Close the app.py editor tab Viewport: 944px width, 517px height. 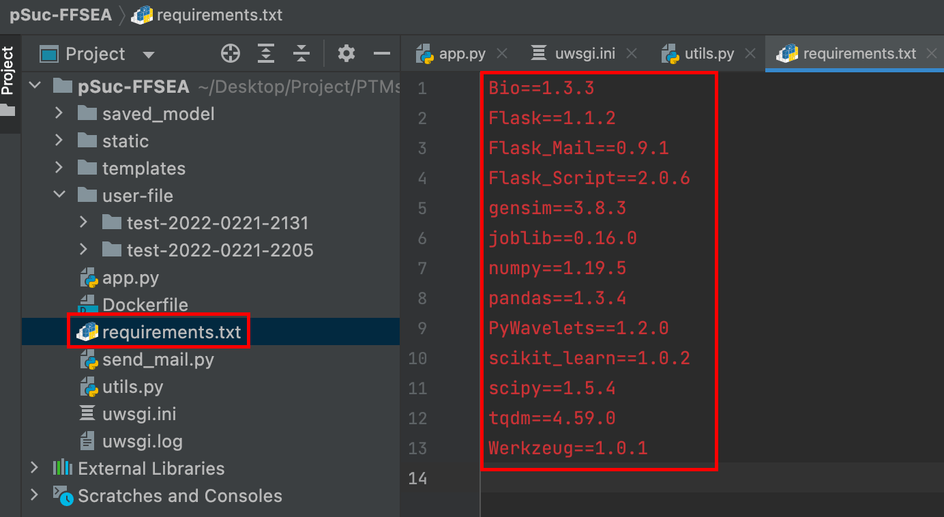(502, 53)
